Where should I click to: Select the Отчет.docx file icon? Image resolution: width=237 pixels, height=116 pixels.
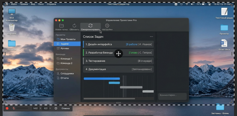click(224, 43)
